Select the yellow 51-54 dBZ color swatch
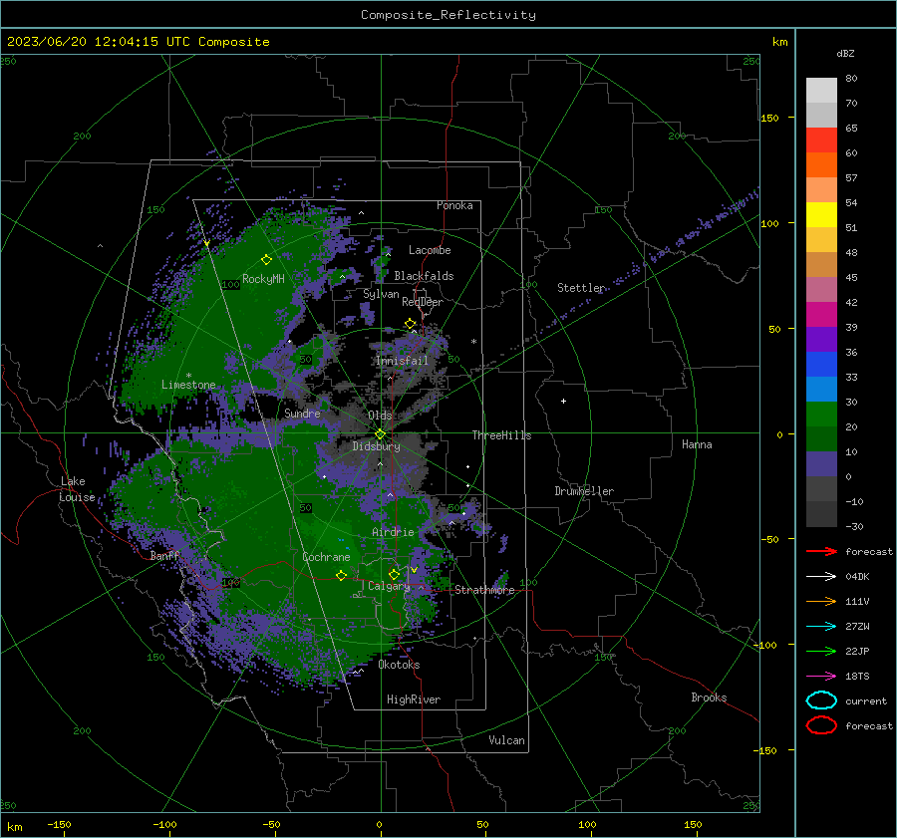The image size is (897, 838). [821, 215]
